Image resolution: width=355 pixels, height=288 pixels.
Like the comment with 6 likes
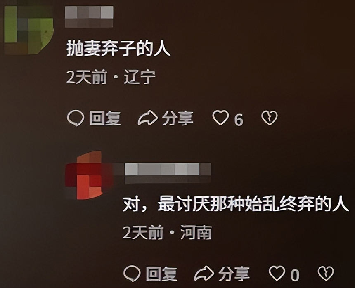coord(220,118)
